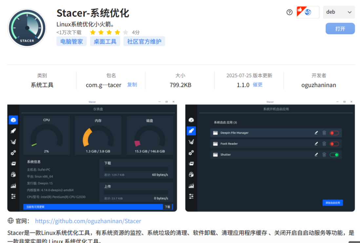Select the dashboard icon in the 仪表盘 screenshot
The height and width of the screenshot is (243, 360).
(13, 120)
